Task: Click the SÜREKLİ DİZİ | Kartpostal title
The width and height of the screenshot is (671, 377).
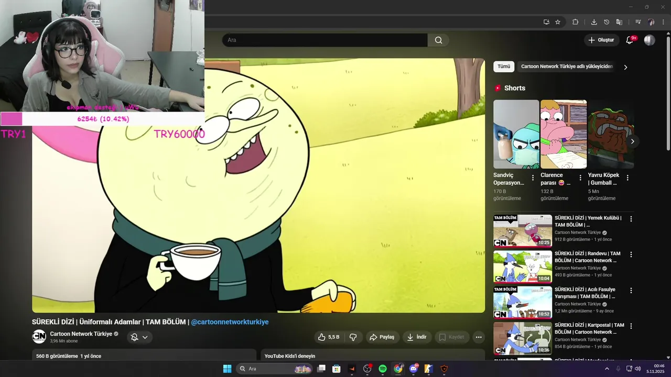Action: pyautogui.click(x=589, y=328)
